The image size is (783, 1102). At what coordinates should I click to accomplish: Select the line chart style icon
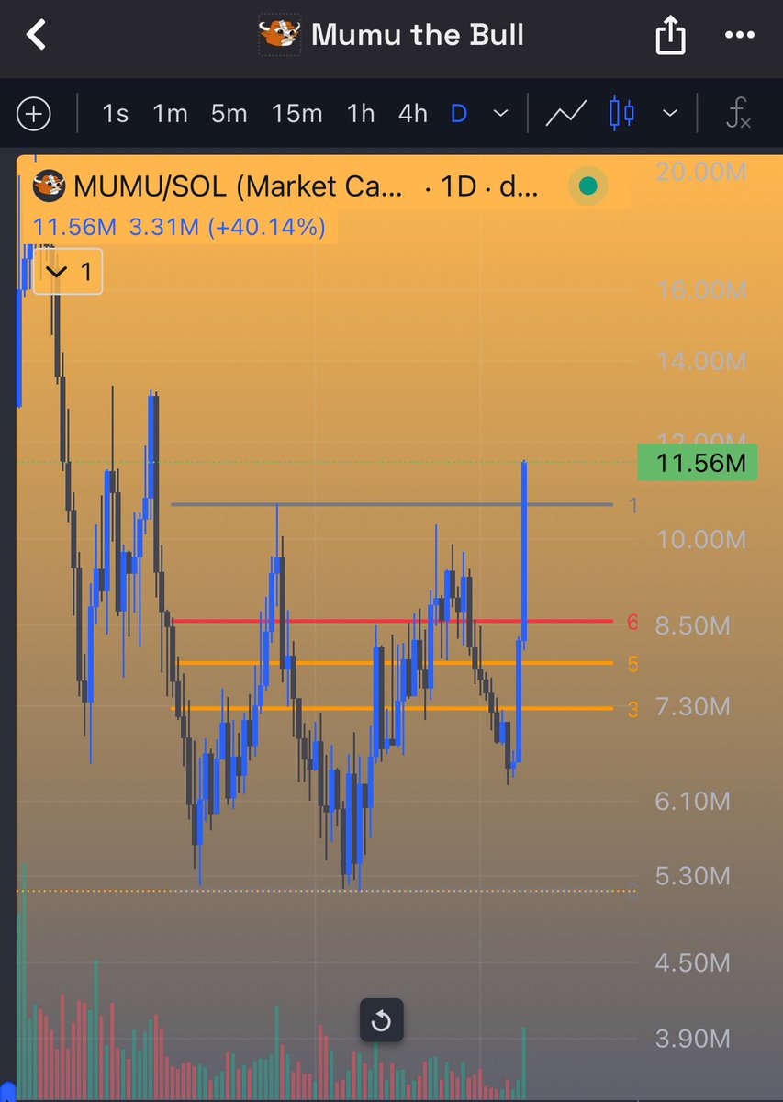566,114
